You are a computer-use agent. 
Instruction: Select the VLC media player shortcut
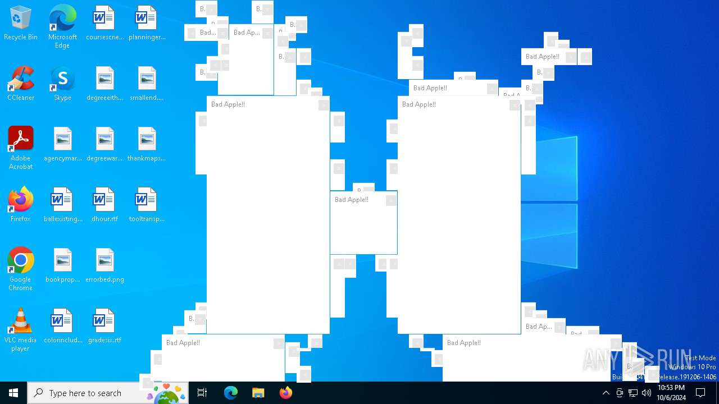(x=21, y=330)
